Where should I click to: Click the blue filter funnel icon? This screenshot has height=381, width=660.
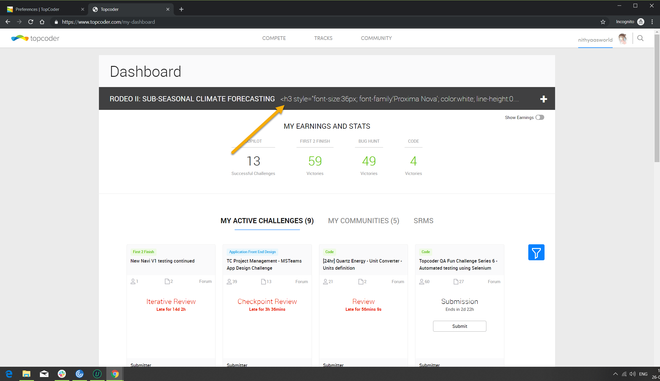pyautogui.click(x=536, y=252)
